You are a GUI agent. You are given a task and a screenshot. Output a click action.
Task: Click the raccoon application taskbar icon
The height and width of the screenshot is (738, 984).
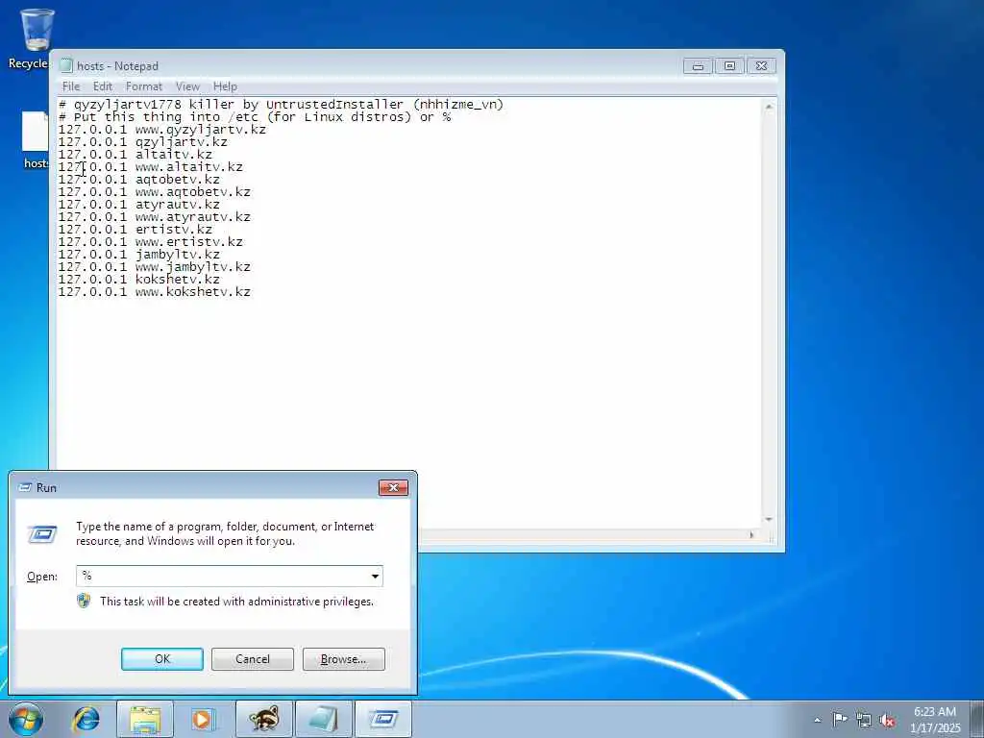[263, 719]
